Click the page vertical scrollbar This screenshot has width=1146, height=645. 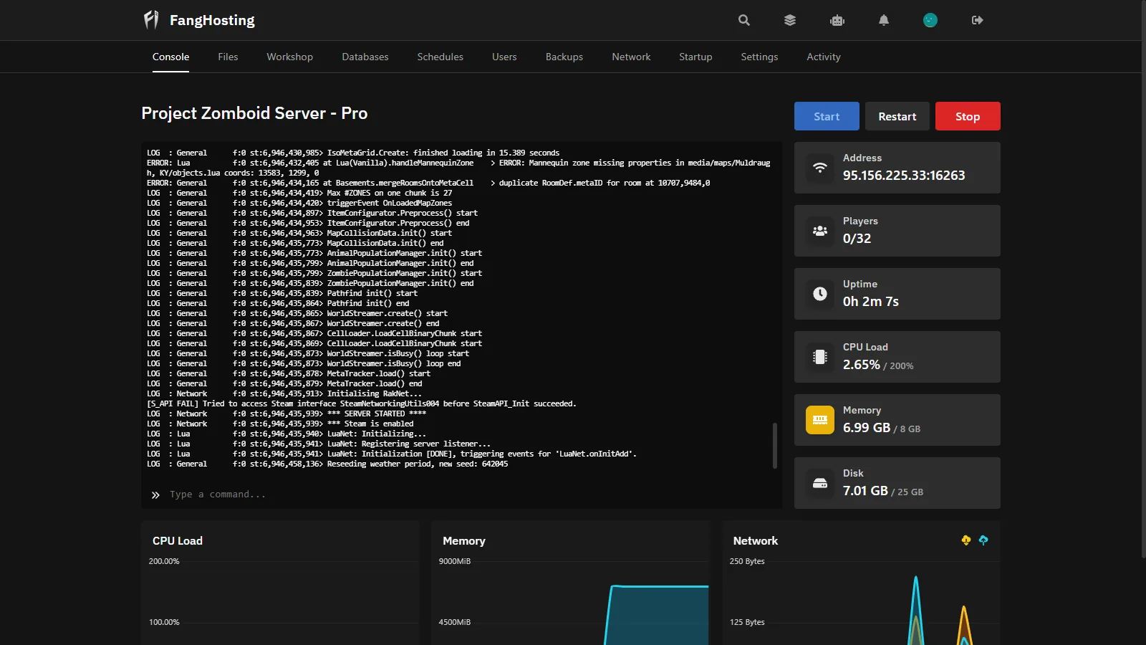pyautogui.click(x=1142, y=278)
